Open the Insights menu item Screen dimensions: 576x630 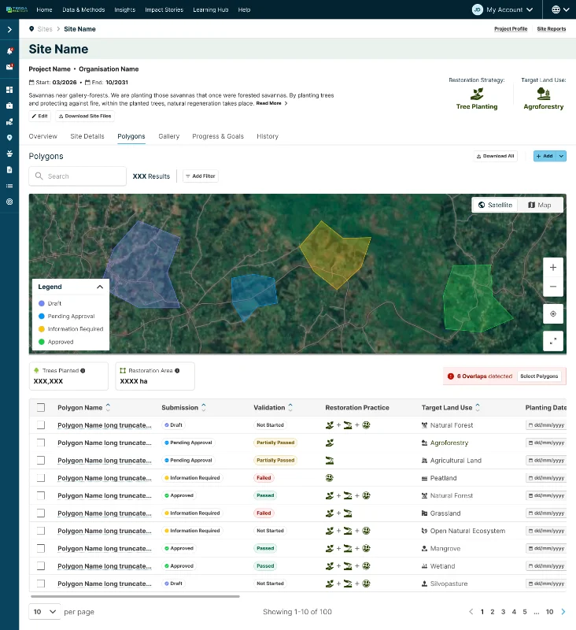[x=125, y=9]
